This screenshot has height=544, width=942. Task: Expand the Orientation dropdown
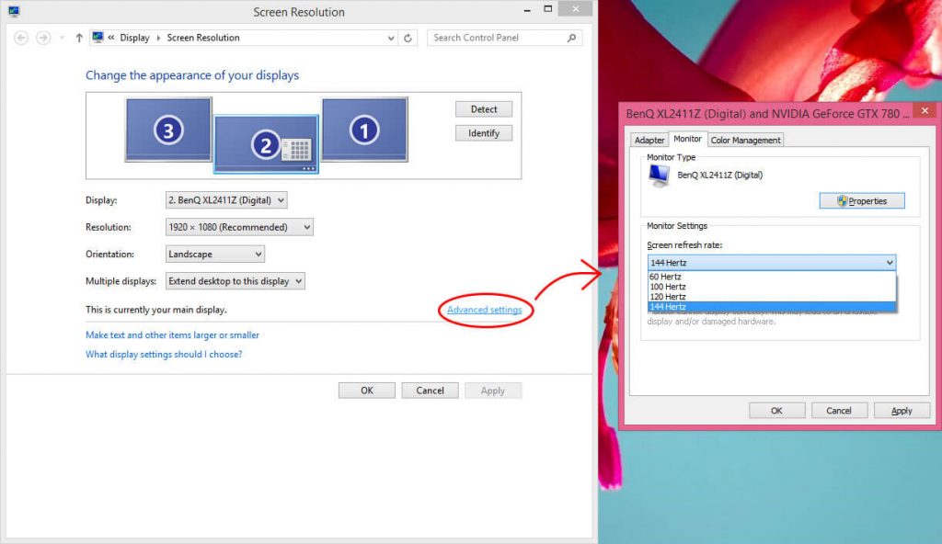point(215,254)
